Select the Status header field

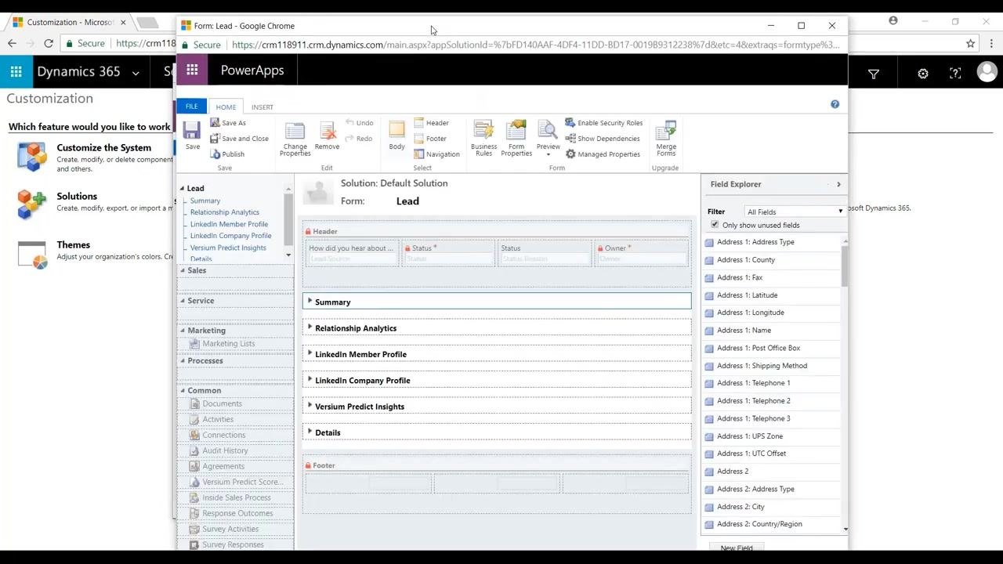(x=448, y=253)
